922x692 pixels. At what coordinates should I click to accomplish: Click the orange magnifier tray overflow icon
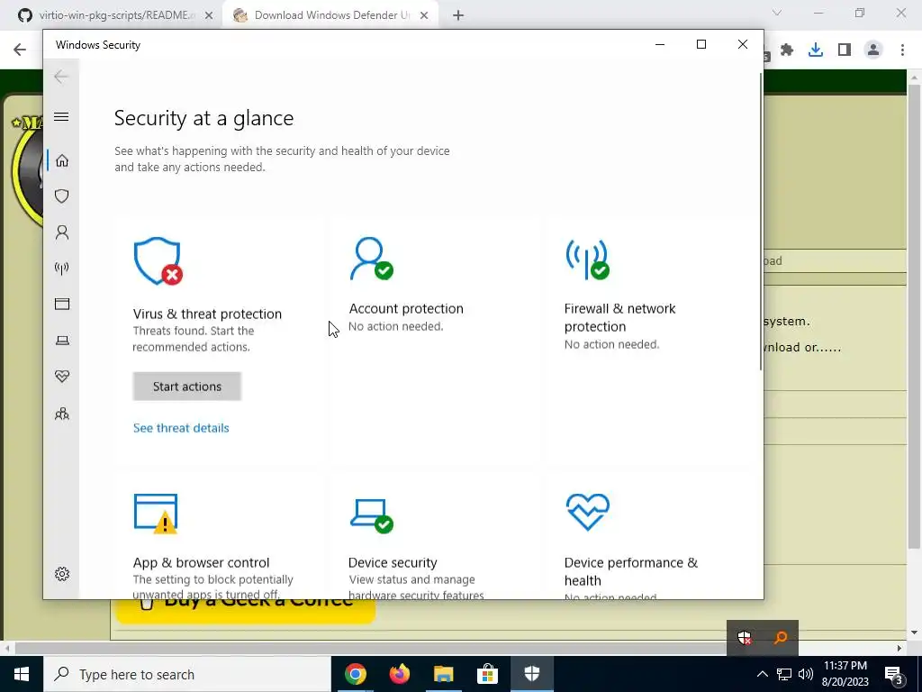coord(781,637)
